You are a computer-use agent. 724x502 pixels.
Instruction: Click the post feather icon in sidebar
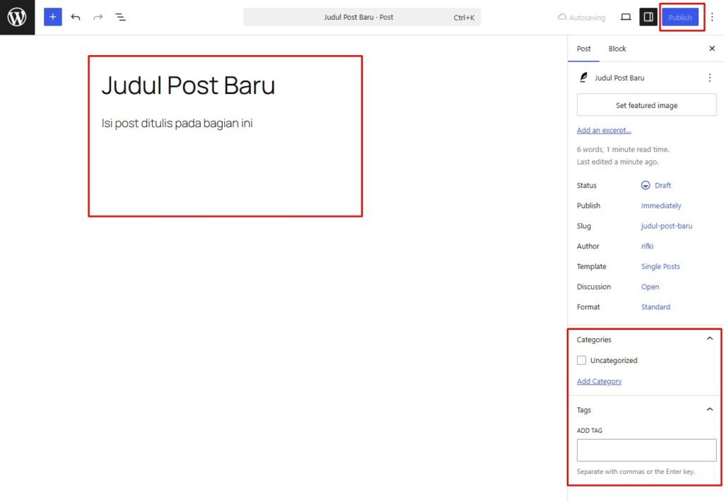[583, 78]
